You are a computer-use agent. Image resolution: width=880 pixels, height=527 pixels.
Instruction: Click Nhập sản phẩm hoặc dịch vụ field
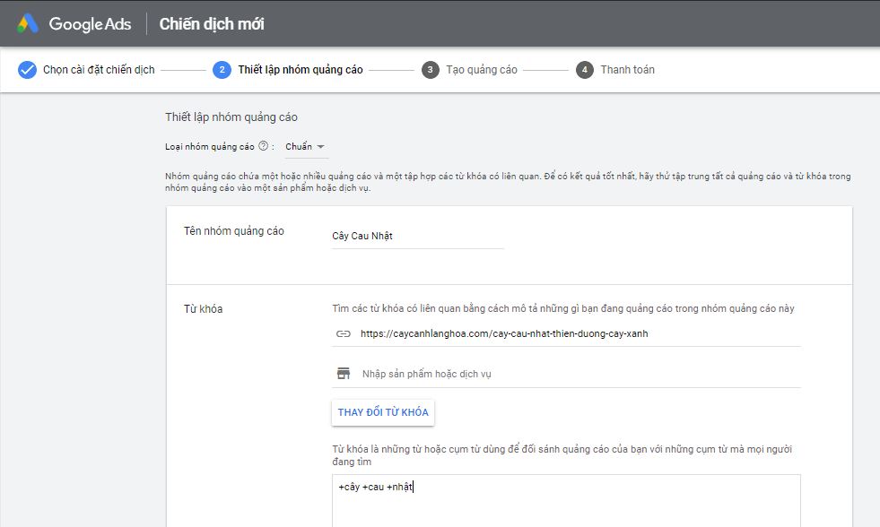(x=574, y=374)
